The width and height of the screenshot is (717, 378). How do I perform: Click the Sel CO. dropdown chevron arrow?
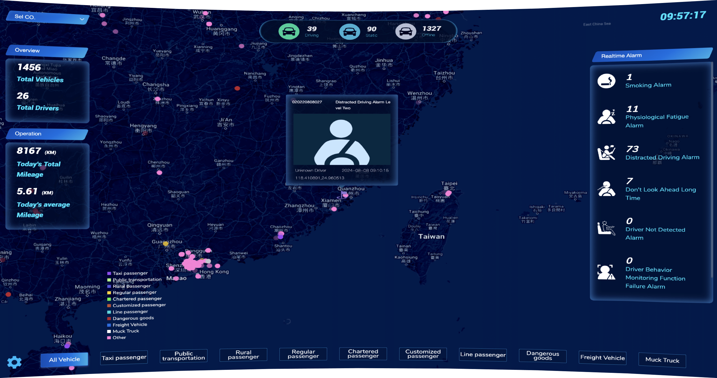coord(82,19)
